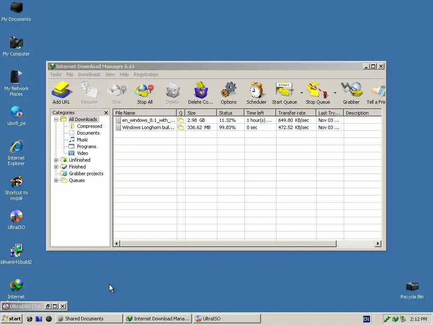The height and width of the screenshot is (325, 433).
Task: Select the Music category
Action: [82, 140]
